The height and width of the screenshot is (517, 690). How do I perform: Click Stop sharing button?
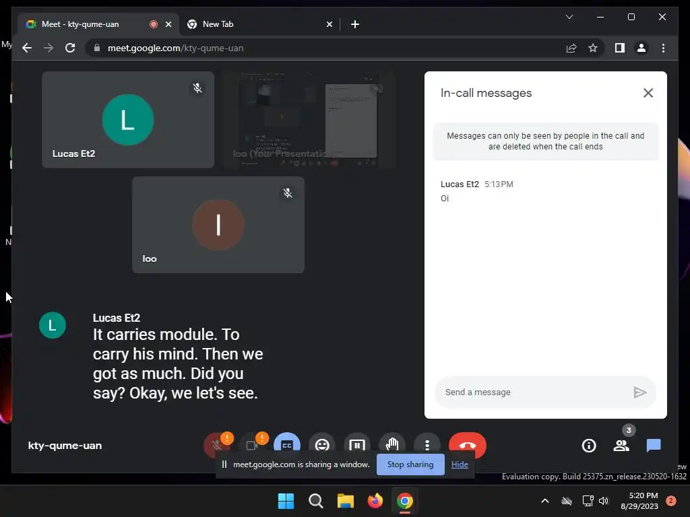coord(410,464)
